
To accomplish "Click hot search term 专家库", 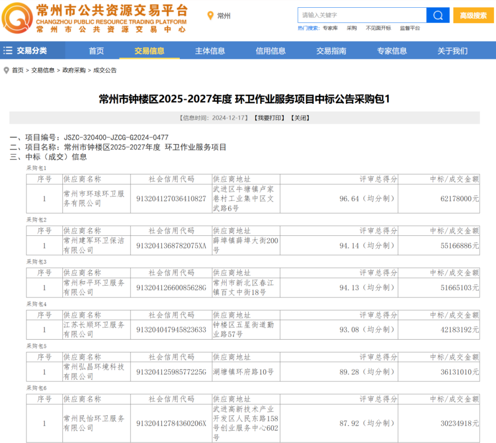I will pos(330,28).
